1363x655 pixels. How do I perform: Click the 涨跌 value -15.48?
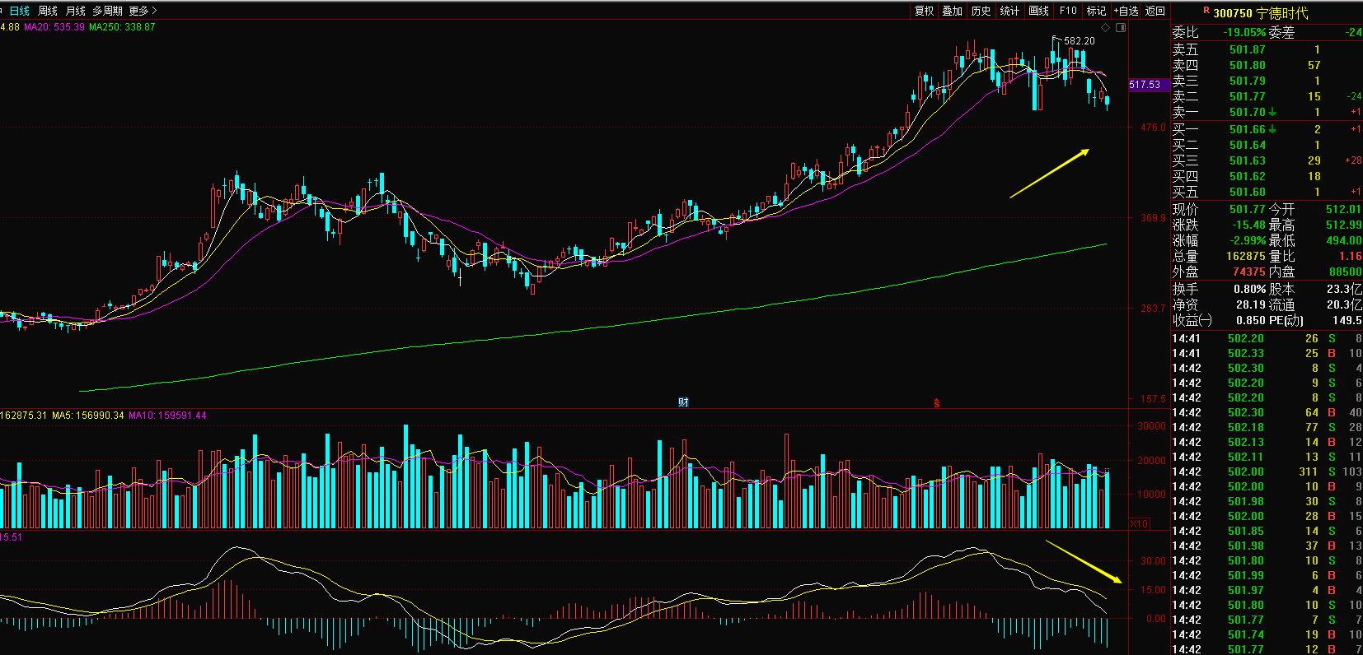coord(1248,225)
